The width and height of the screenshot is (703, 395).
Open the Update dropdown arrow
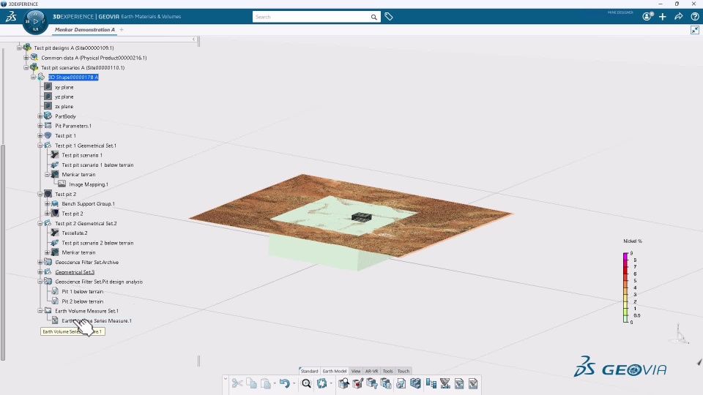(331, 384)
